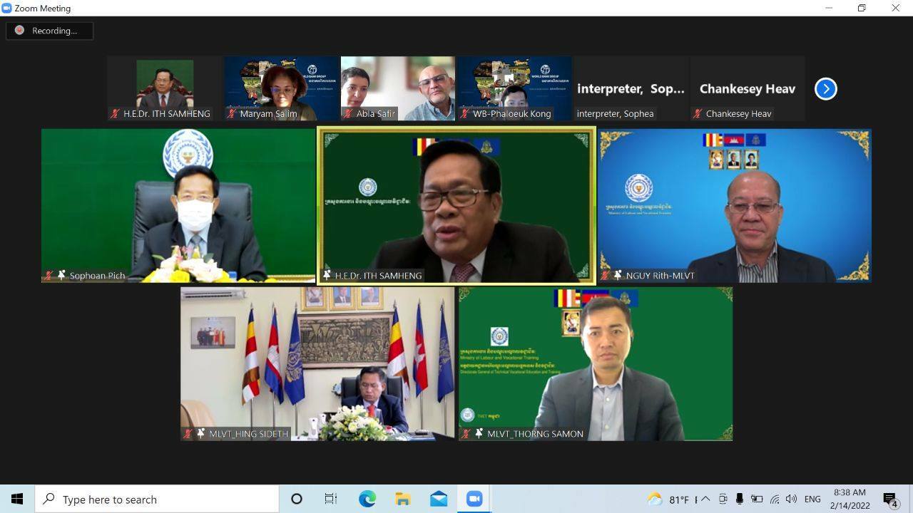Open Task View from the taskbar

click(x=331, y=499)
